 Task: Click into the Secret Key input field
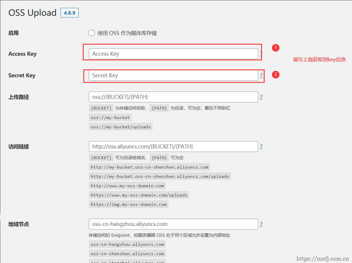pyautogui.click(x=173, y=75)
